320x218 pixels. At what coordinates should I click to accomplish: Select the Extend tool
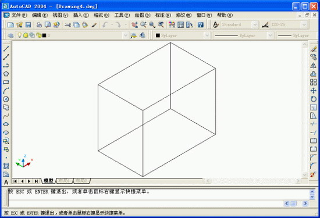point(313,133)
